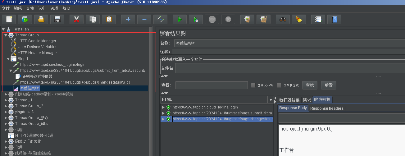Image resolution: width=405 pixels, height=156 pixels.
Task: Open function helper dialog icon
Action: [318, 19]
